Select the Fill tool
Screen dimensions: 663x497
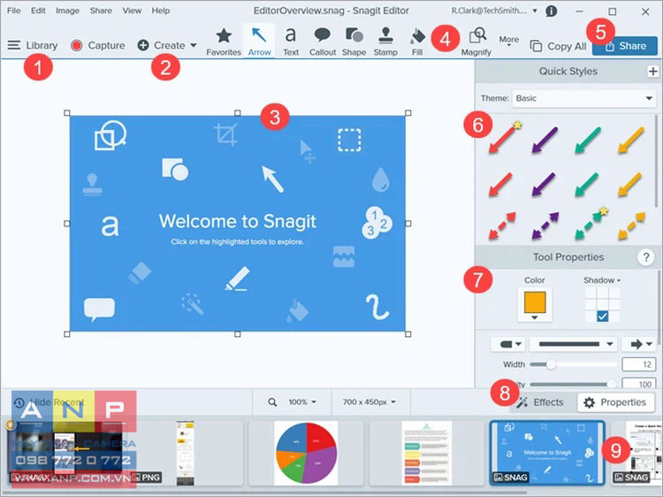(417, 42)
